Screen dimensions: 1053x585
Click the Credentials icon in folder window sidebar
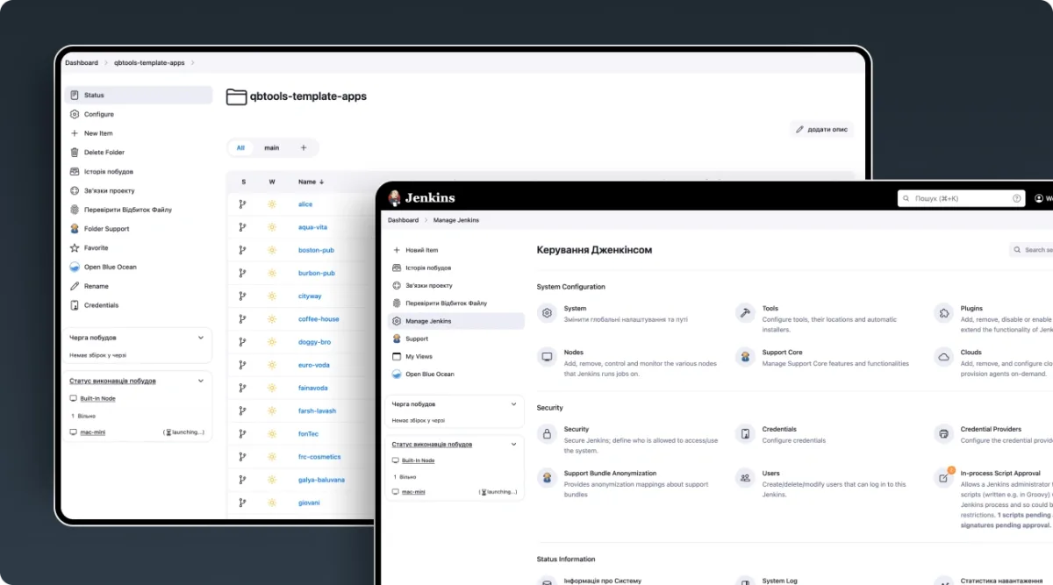pyautogui.click(x=75, y=305)
